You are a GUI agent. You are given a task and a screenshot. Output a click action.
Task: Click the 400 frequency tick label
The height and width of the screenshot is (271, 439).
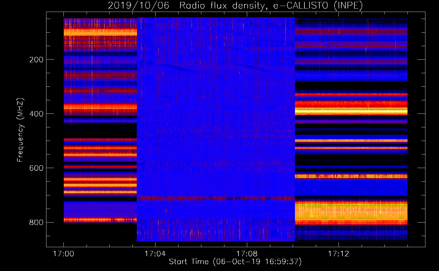[36, 114]
